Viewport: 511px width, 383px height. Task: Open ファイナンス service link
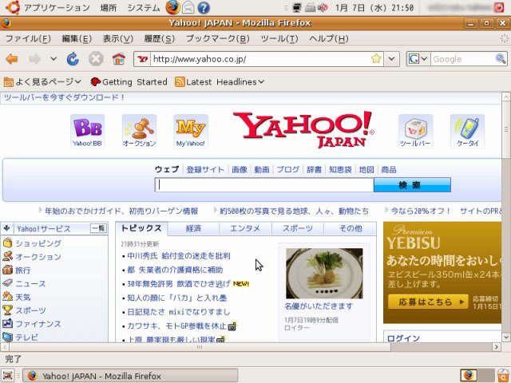[x=38, y=324]
